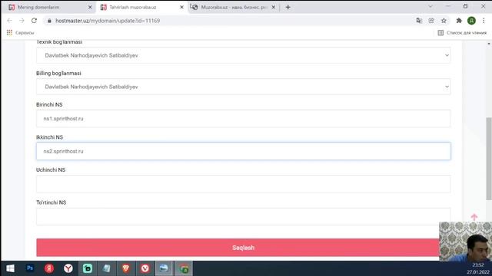Open the extensions puzzle icon
This screenshot has width=492, height=276.
tap(459, 21)
